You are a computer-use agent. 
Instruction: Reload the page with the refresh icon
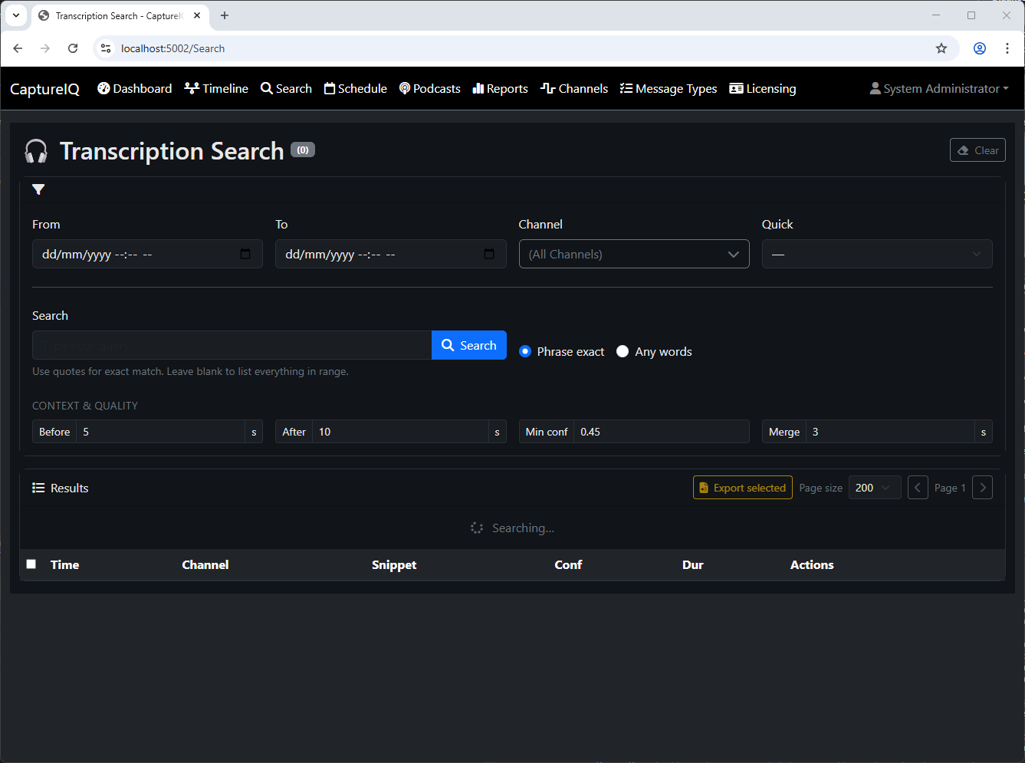(x=73, y=48)
